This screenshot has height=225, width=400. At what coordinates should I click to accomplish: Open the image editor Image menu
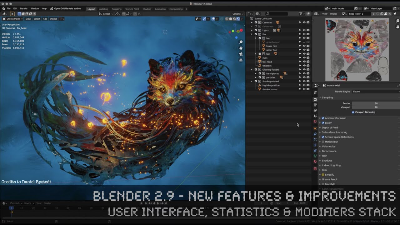(333, 14)
